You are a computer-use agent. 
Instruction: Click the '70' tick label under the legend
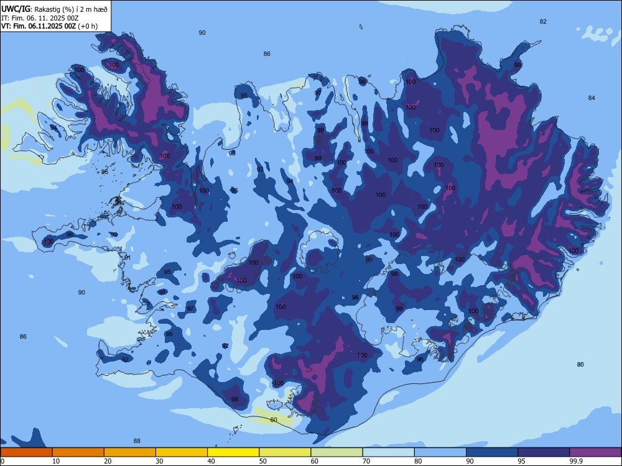(x=366, y=461)
